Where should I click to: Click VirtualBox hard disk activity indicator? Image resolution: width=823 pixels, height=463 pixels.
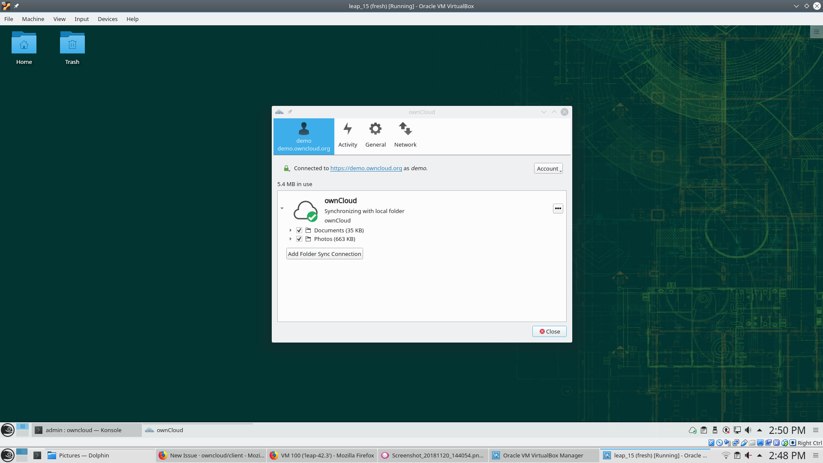click(x=711, y=443)
